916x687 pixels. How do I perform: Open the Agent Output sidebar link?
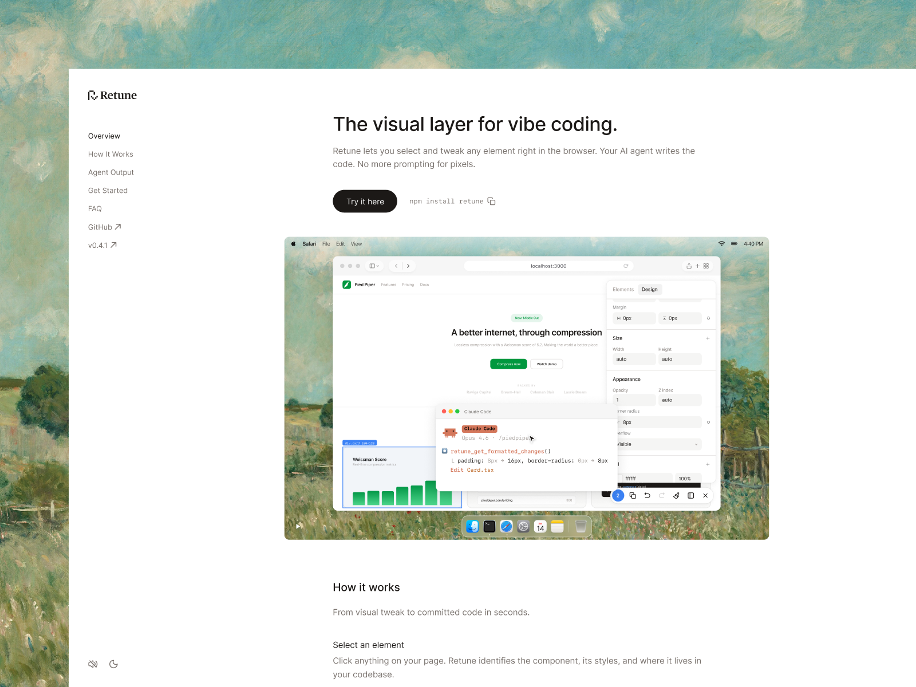coord(111,172)
